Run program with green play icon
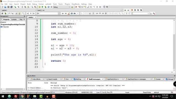Screen dimensions: 176x99 click(42, 7)
